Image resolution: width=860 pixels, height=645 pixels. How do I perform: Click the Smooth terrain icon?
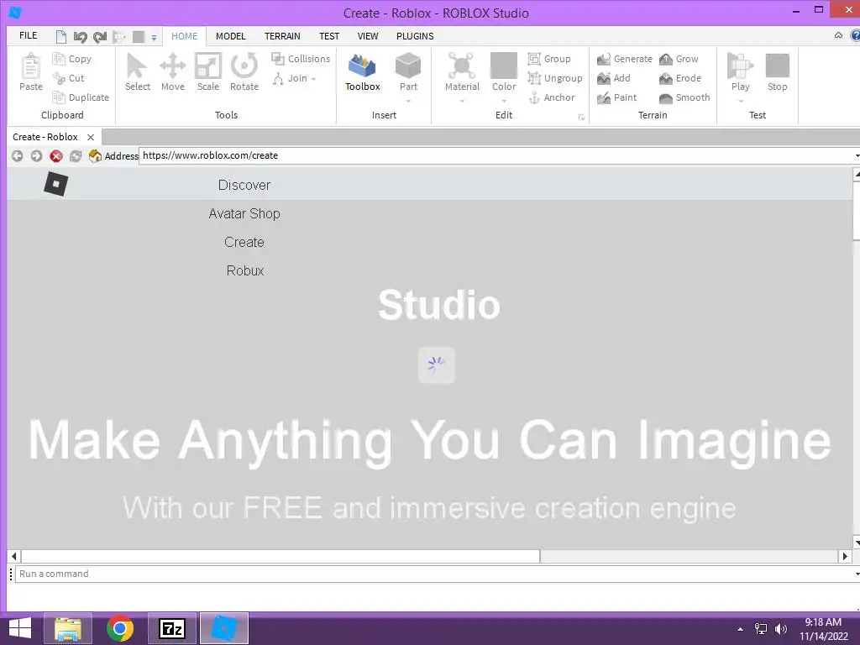(666, 97)
